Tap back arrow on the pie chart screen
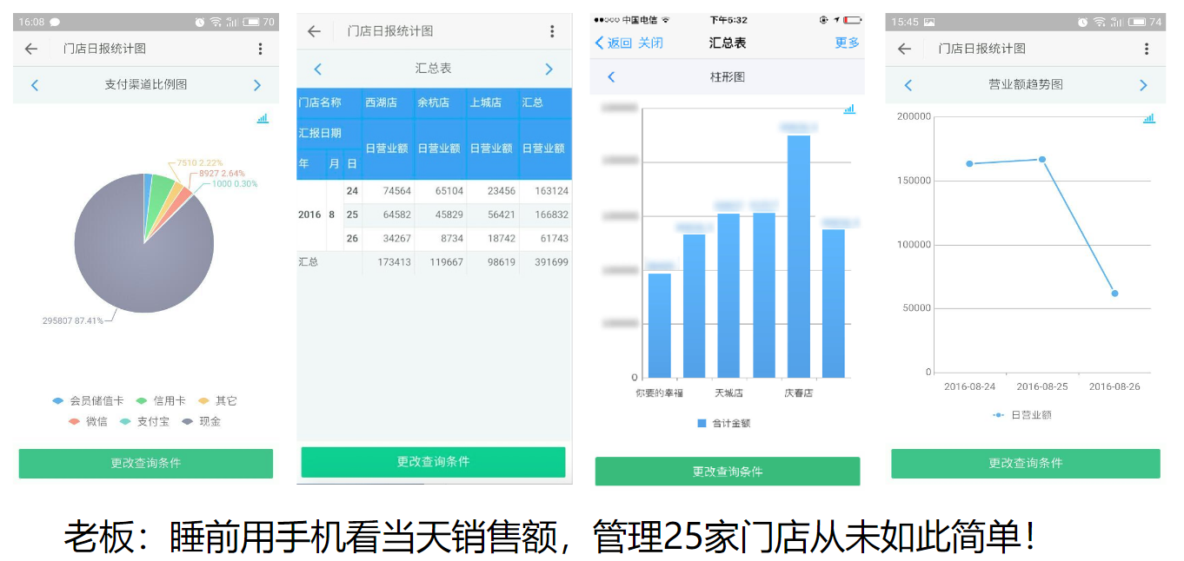This screenshot has height=561, width=1184. (x=31, y=49)
